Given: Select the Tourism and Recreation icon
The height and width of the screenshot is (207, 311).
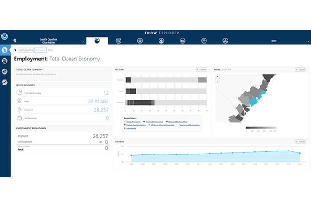Looking at the screenshot, I should click(225, 41).
